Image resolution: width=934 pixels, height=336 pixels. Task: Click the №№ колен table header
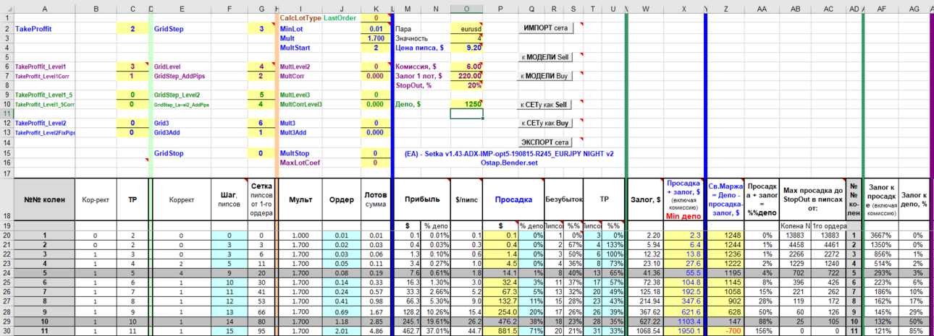[46, 199]
